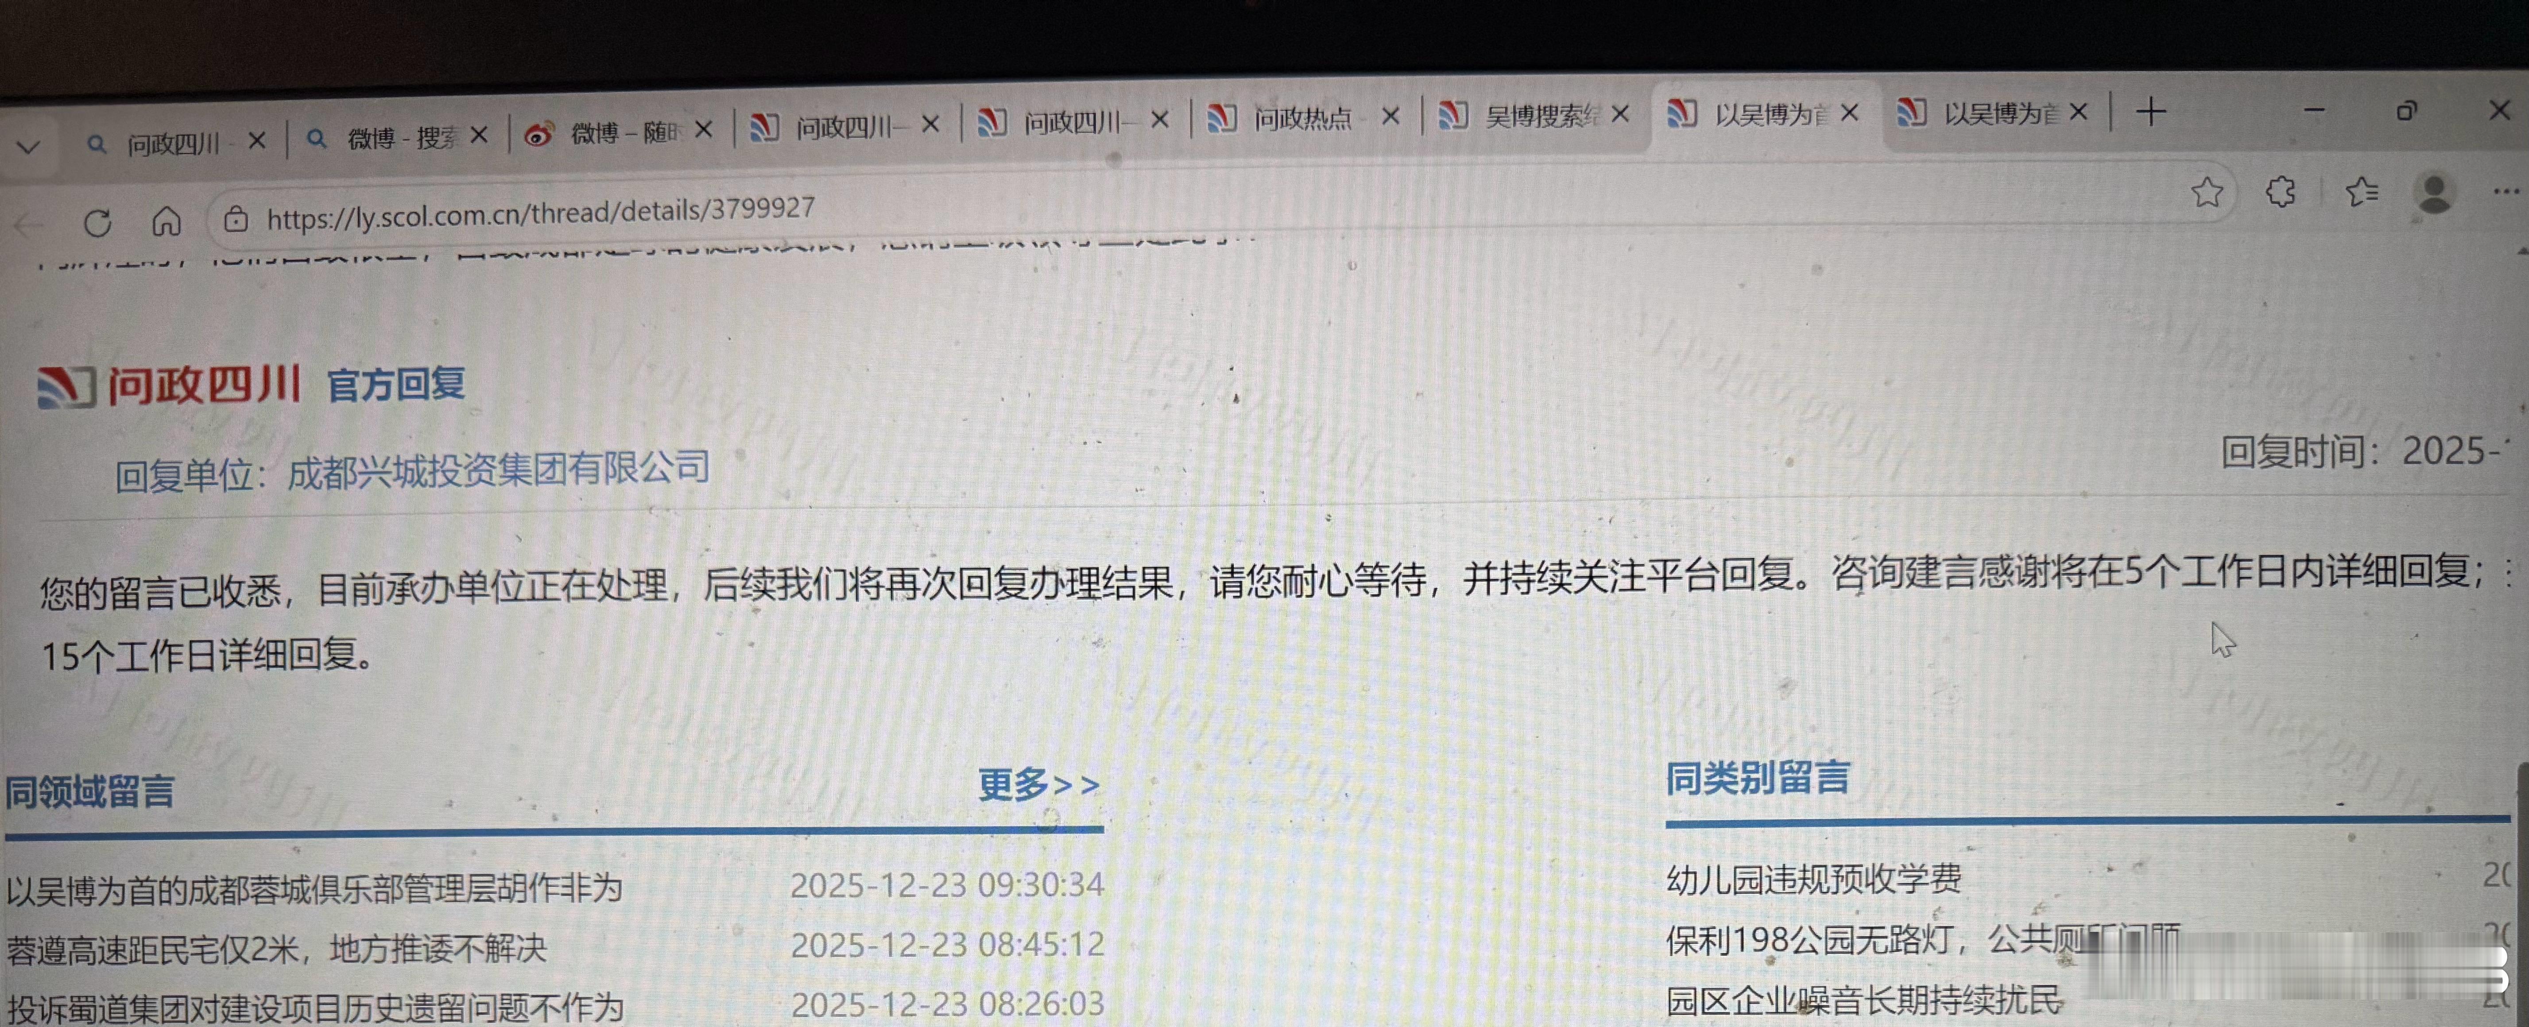The height and width of the screenshot is (1027, 2529).
Task: Open the extensions puzzle icon
Action: click(x=2281, y=192)
